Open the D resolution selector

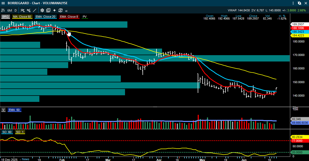(x=16, y=11)
